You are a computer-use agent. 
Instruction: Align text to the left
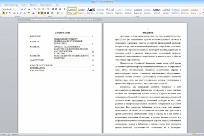click(39, 13)
